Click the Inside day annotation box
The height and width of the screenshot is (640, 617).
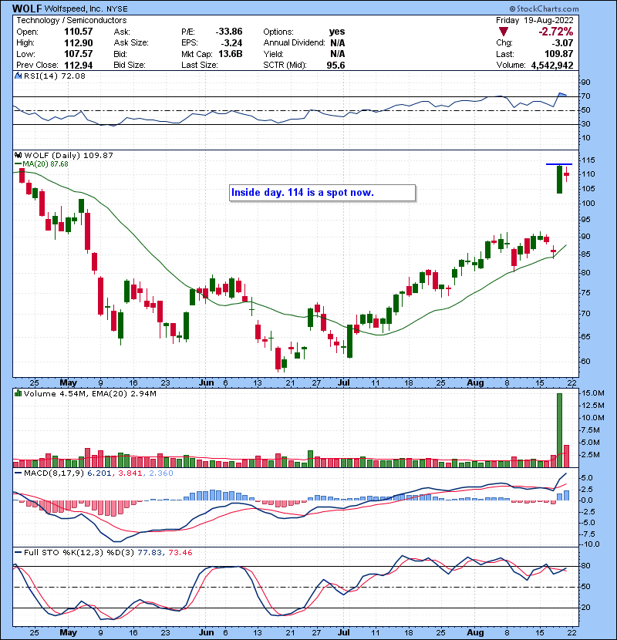point(322,193)
